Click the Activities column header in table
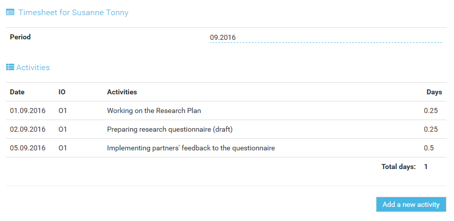 click(122, 92)
